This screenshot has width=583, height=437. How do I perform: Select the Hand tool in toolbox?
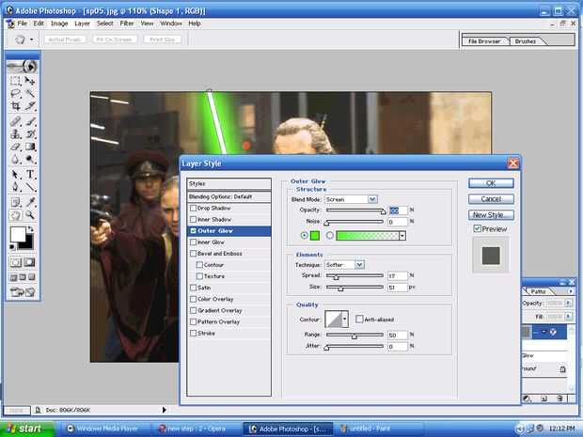15,214
